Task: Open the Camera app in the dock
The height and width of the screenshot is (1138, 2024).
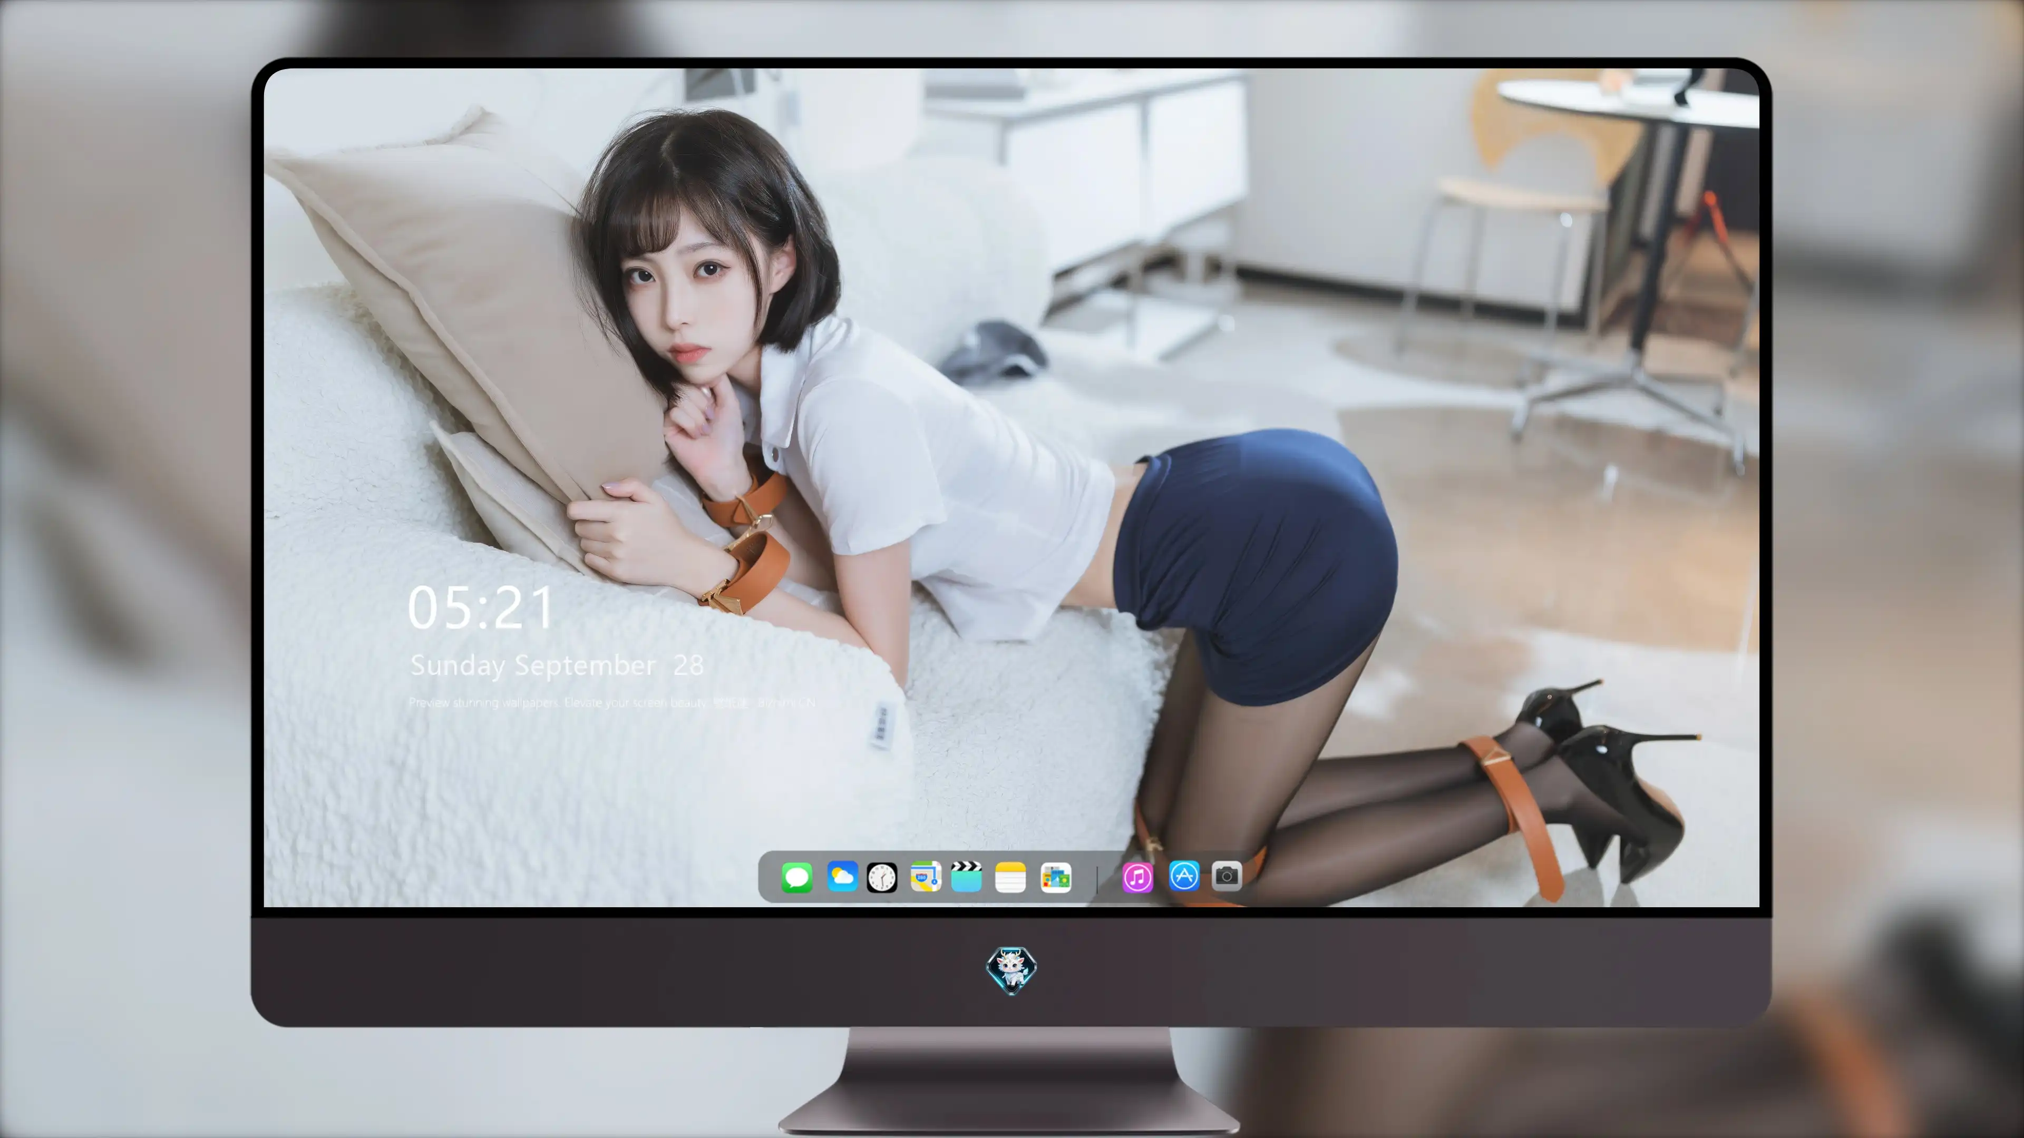Action: click(1227, 875)
